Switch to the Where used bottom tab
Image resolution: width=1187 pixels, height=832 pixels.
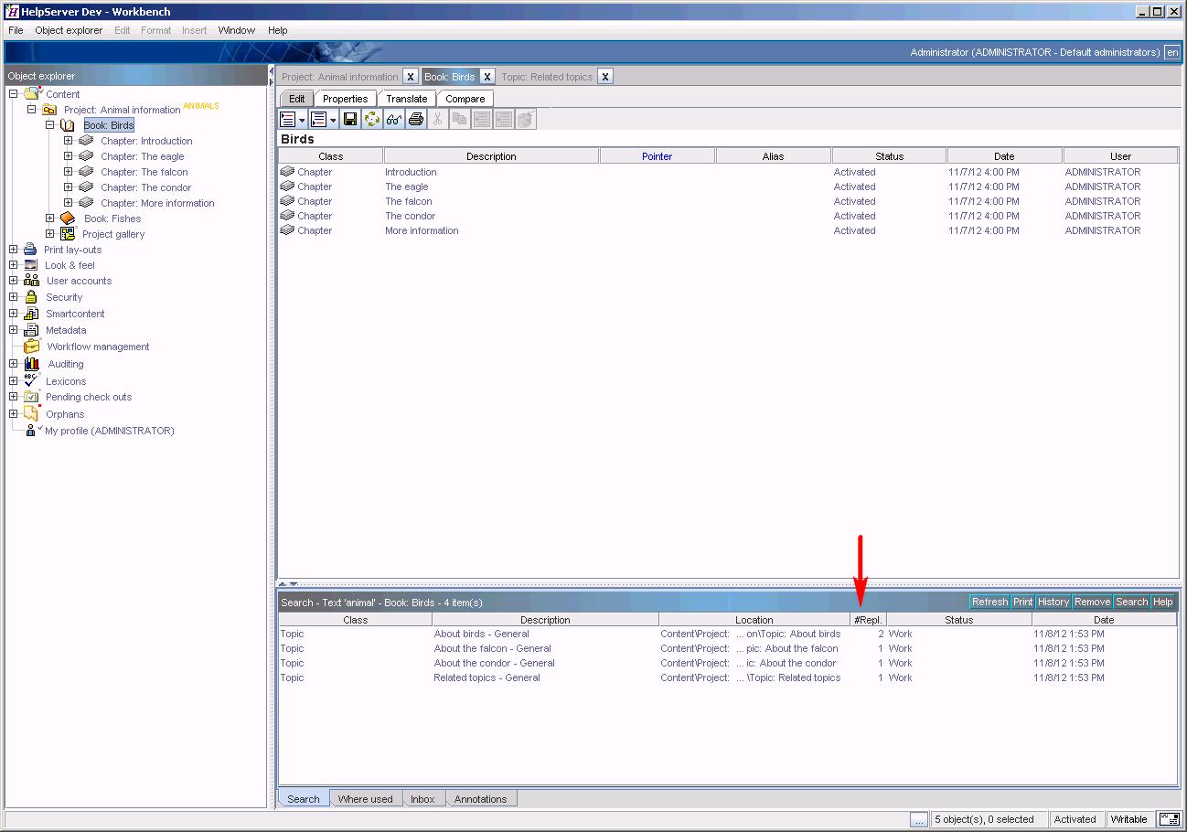tap(365, 799)
